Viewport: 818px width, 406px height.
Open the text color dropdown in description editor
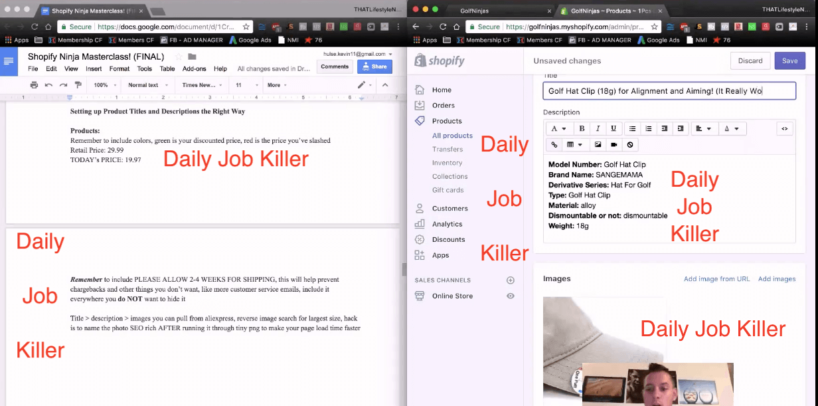(x=731, y=128)
